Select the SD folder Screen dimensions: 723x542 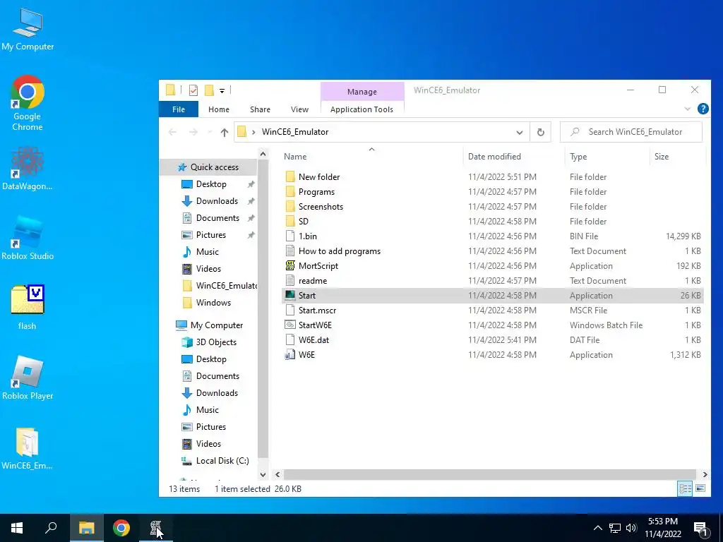[x=304, y=221]
